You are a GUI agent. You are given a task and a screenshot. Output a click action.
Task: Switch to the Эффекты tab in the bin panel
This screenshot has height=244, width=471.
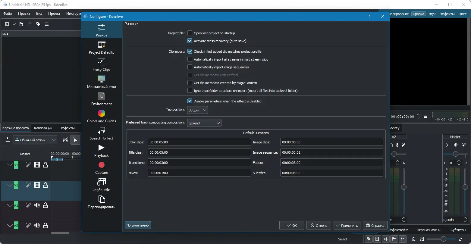click(x=67, y=128)
